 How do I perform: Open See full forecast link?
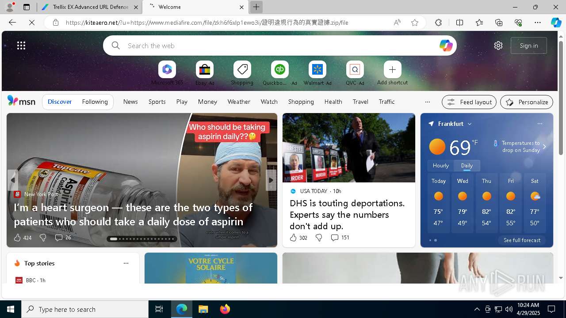point(522,240)
